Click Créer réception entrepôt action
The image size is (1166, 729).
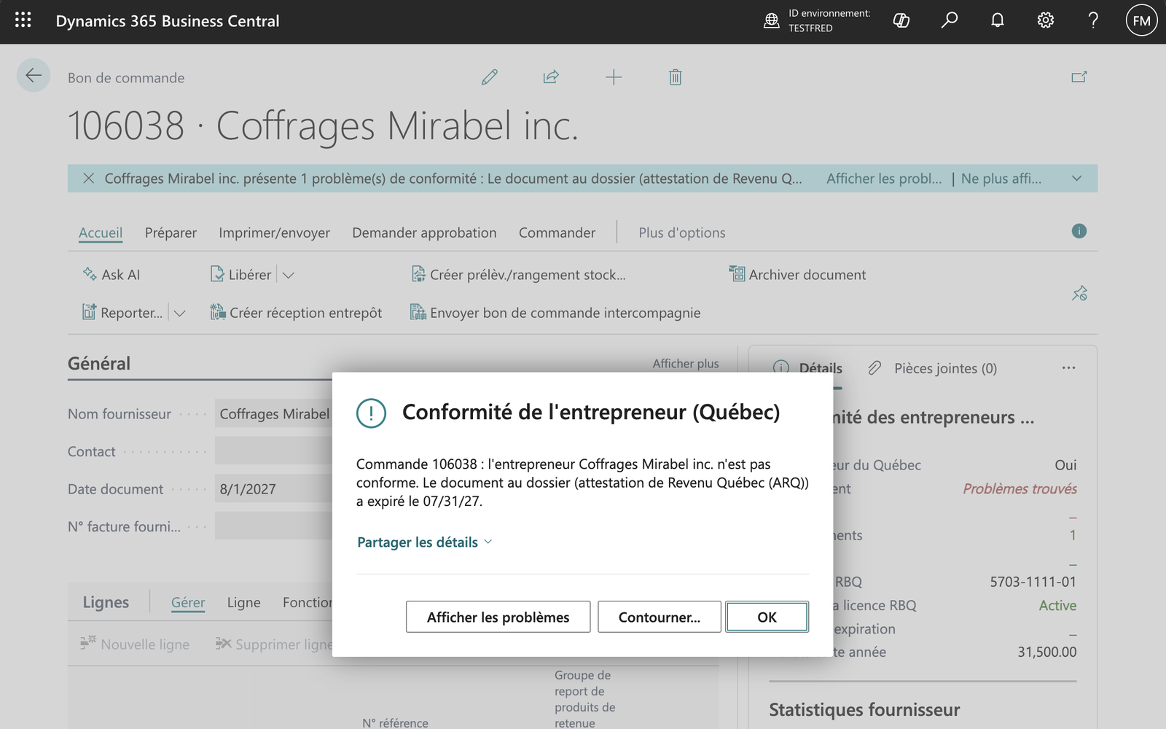click(x=296, y=313)
